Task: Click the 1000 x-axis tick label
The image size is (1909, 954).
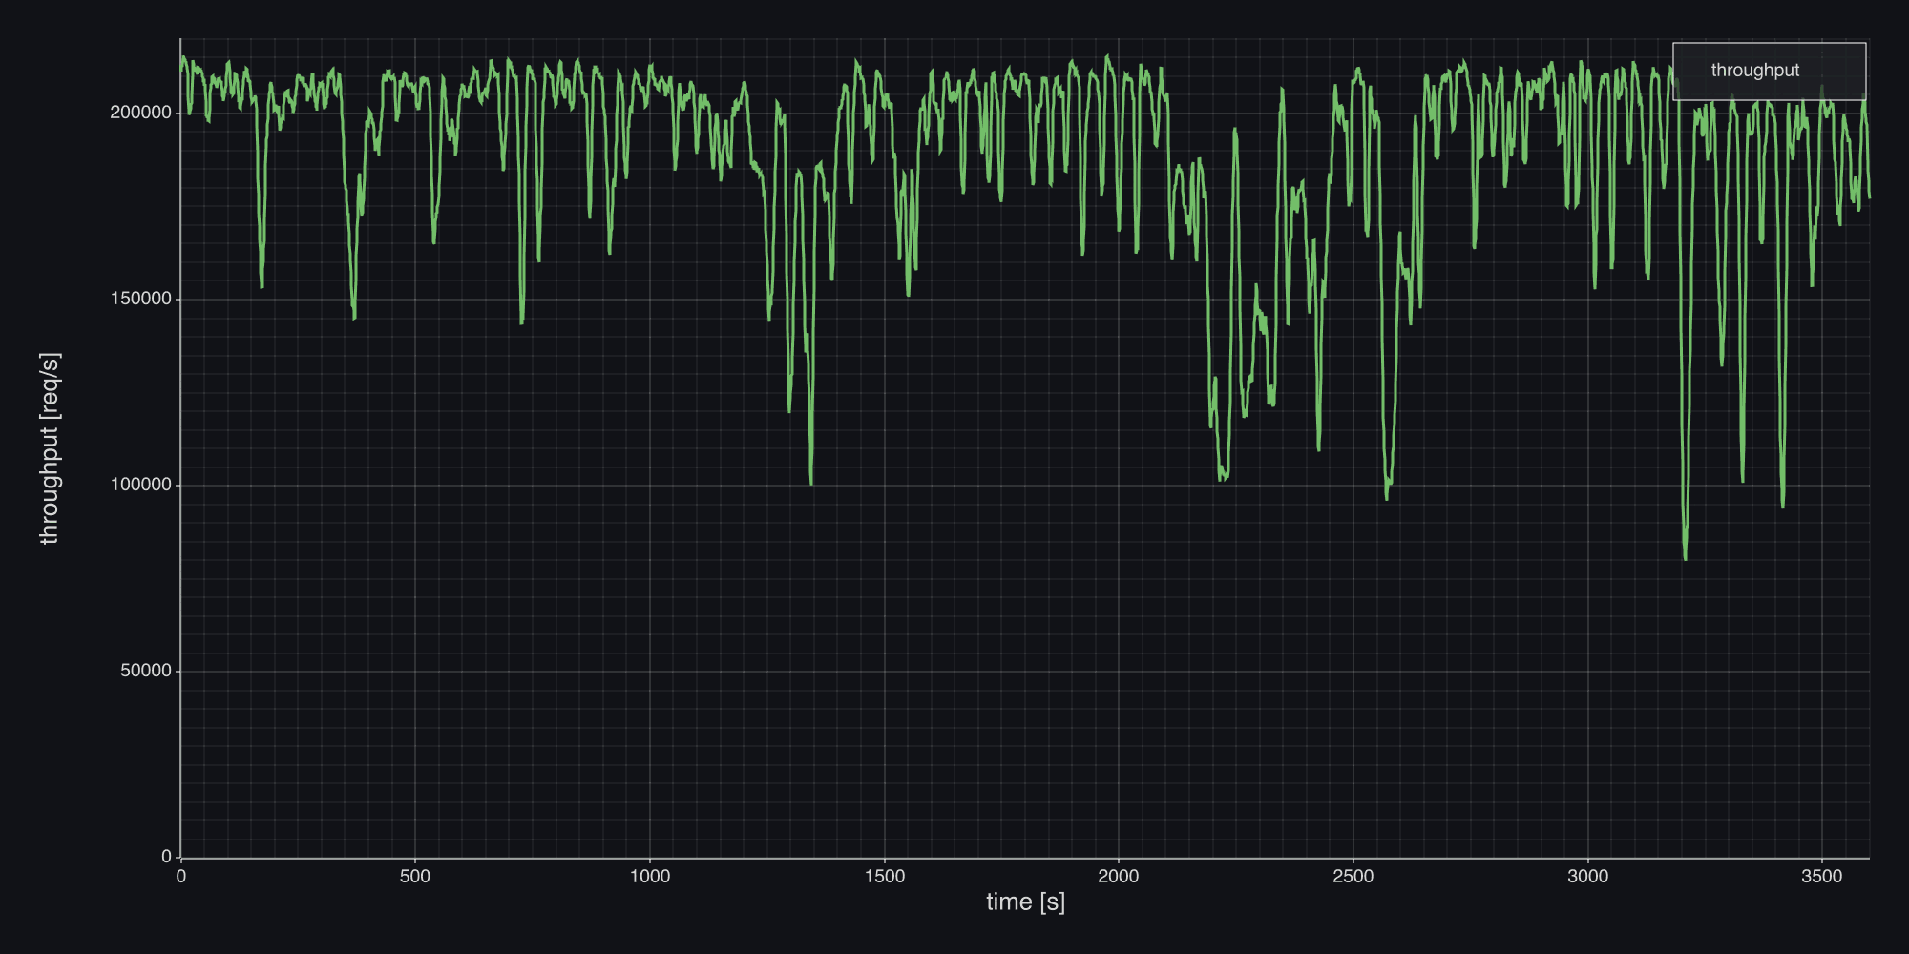Action: click(650, 877)
